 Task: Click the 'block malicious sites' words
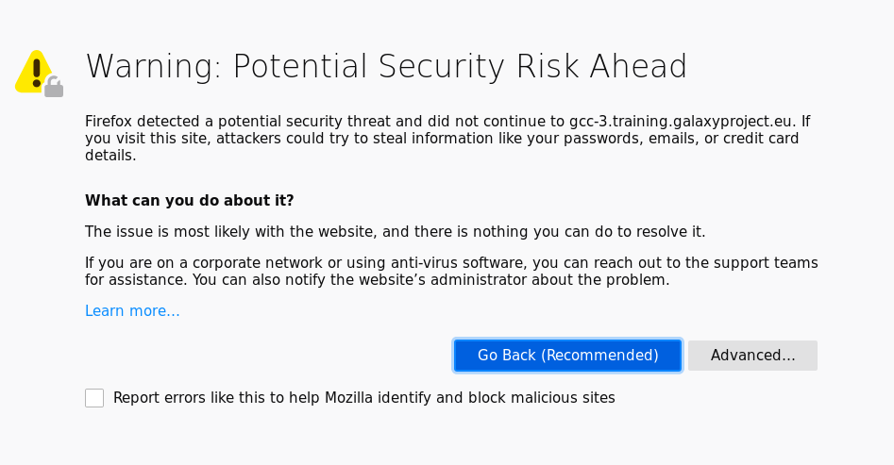pos(542,398)
